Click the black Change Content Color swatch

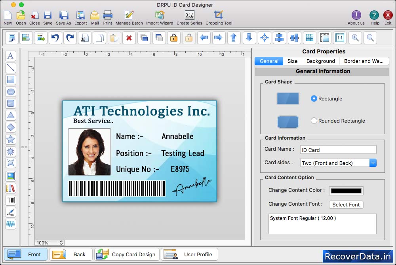click(346, 191)
